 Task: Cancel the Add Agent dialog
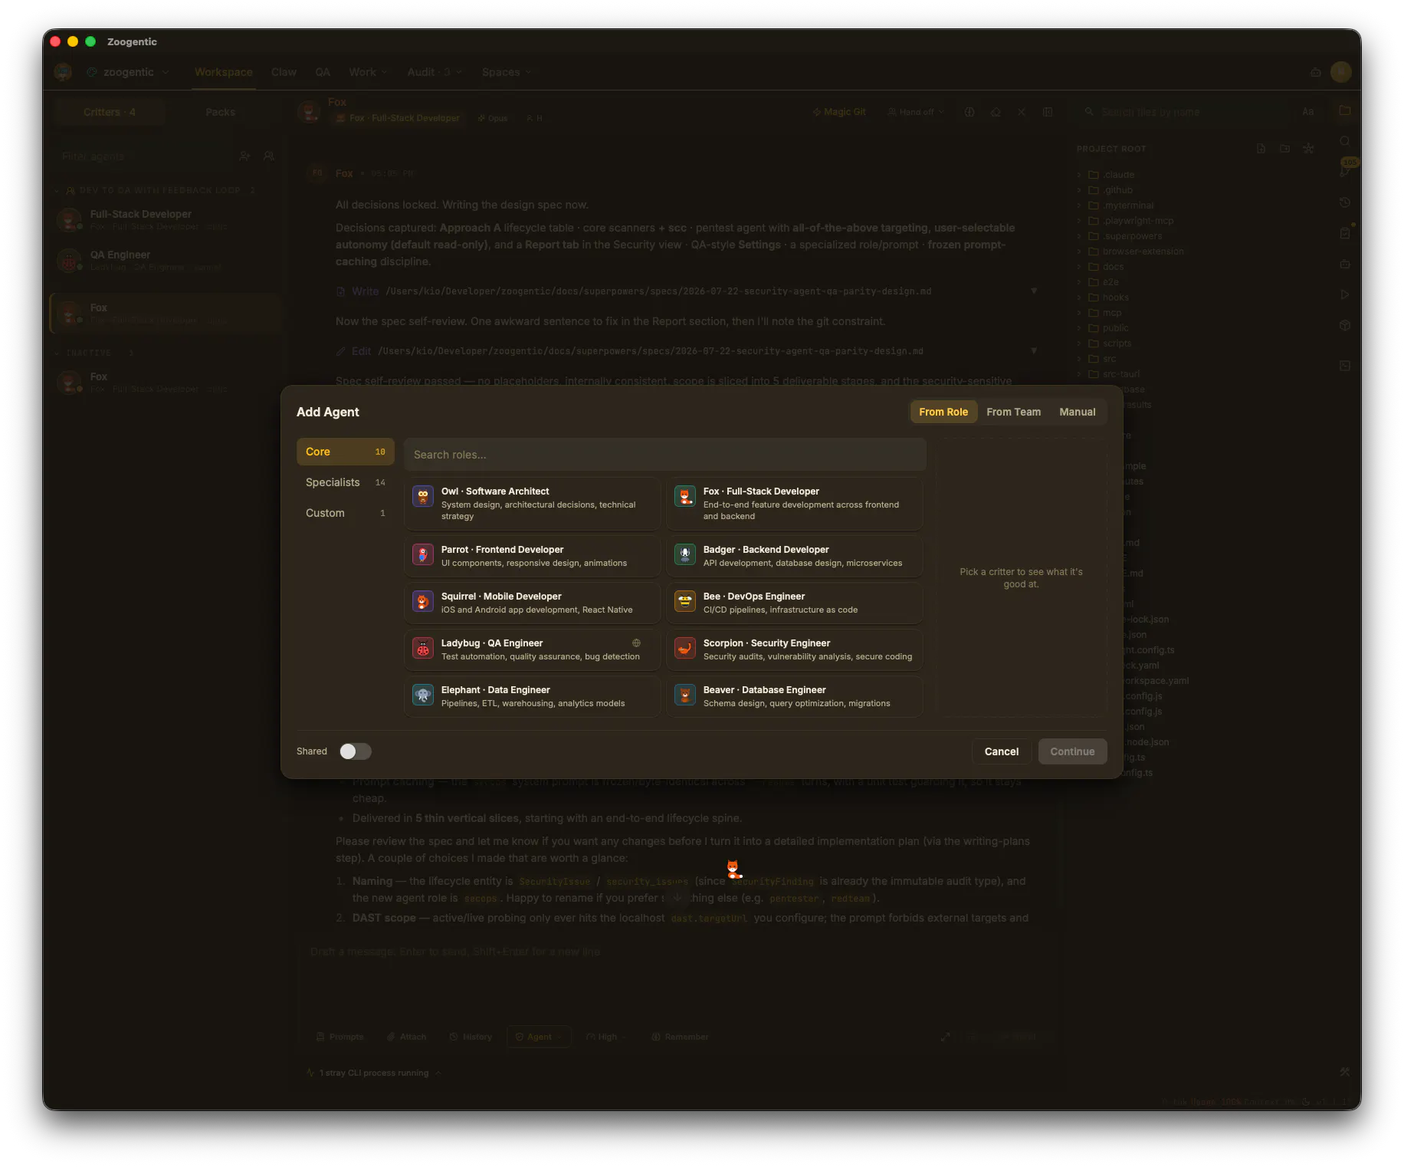click(1001, 751)
